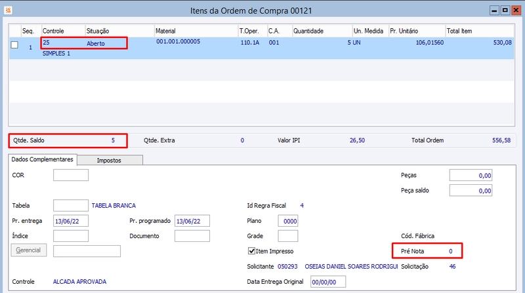Click the Cód. Fábrica label

point(417,236)
